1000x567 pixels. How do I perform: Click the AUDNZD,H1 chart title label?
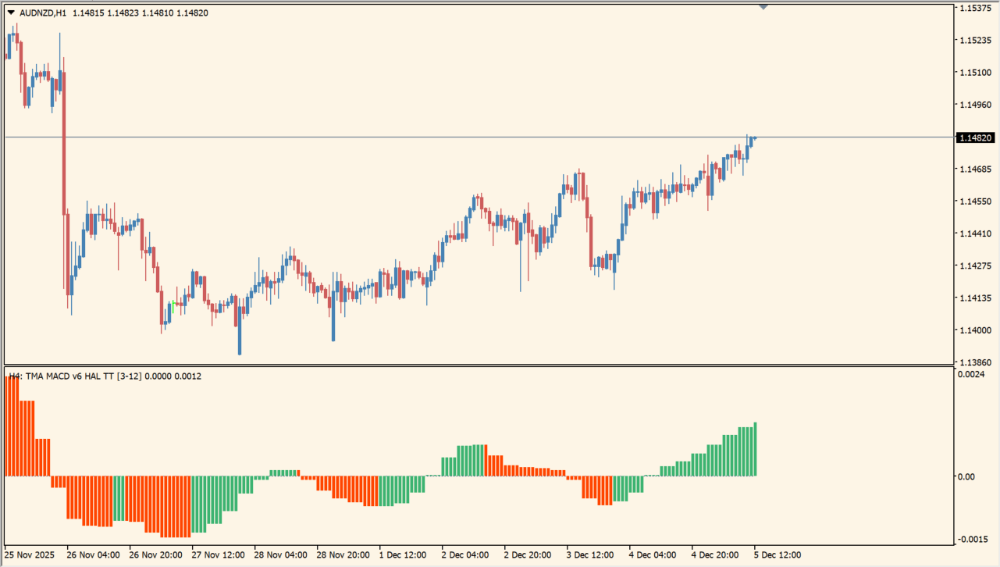(43, 12)
